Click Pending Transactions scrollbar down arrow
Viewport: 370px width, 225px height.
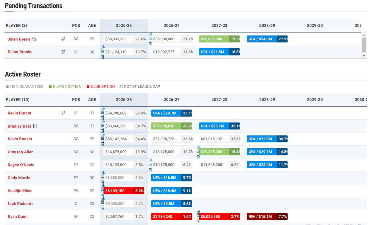click(x=364, y=56)
